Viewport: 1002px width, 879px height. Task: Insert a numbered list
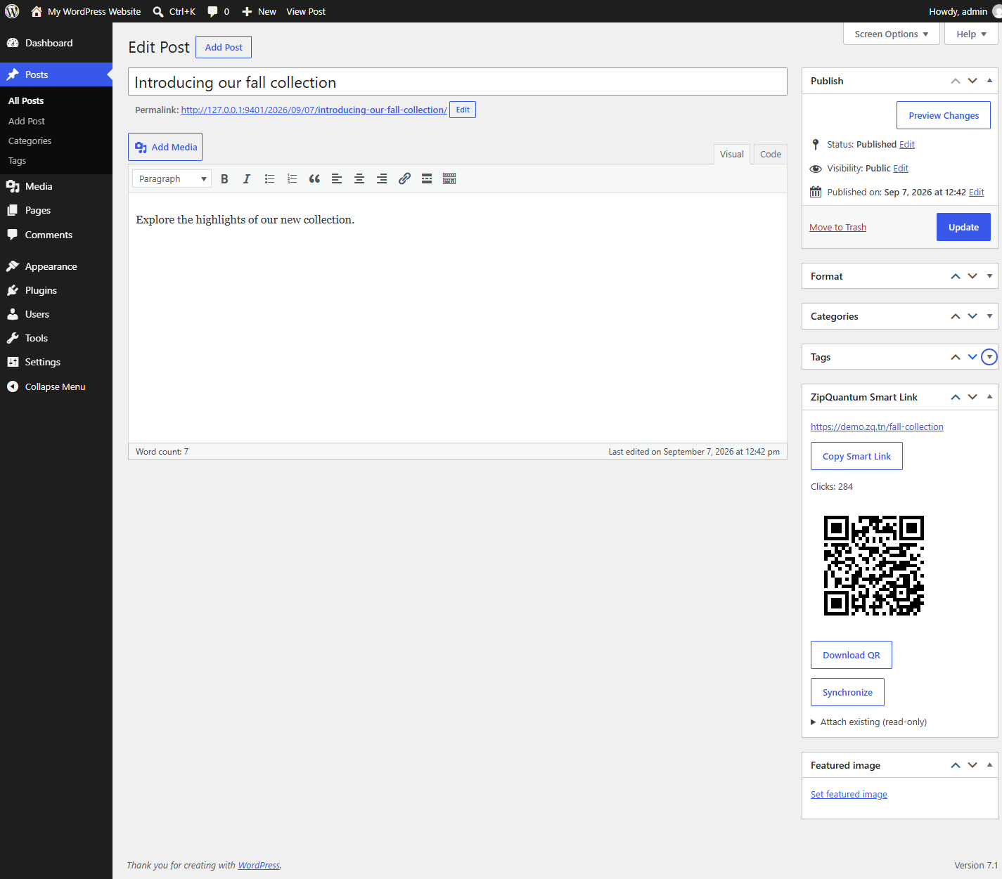click(x=292, y=179)
